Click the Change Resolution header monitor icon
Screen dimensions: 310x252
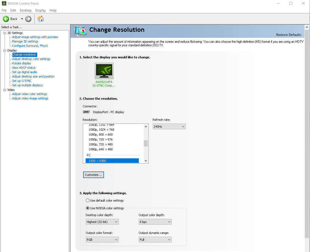pyautogui.click(x=80, y=31)
